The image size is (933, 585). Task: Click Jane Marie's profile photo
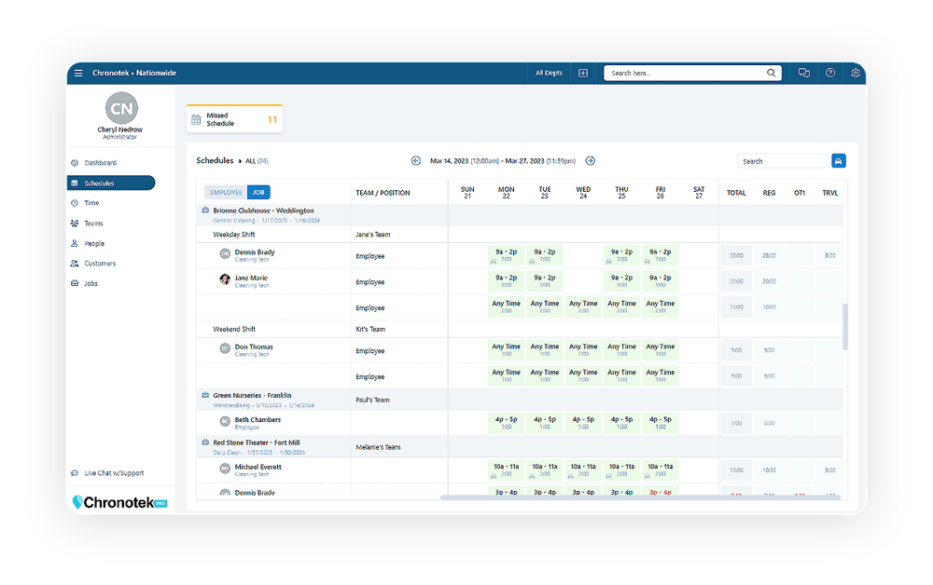[x=225, y=279]
